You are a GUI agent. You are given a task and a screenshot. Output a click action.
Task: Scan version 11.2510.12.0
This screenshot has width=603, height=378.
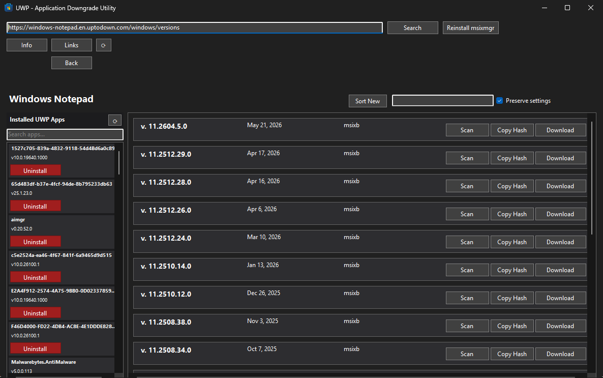pos(467,298)
